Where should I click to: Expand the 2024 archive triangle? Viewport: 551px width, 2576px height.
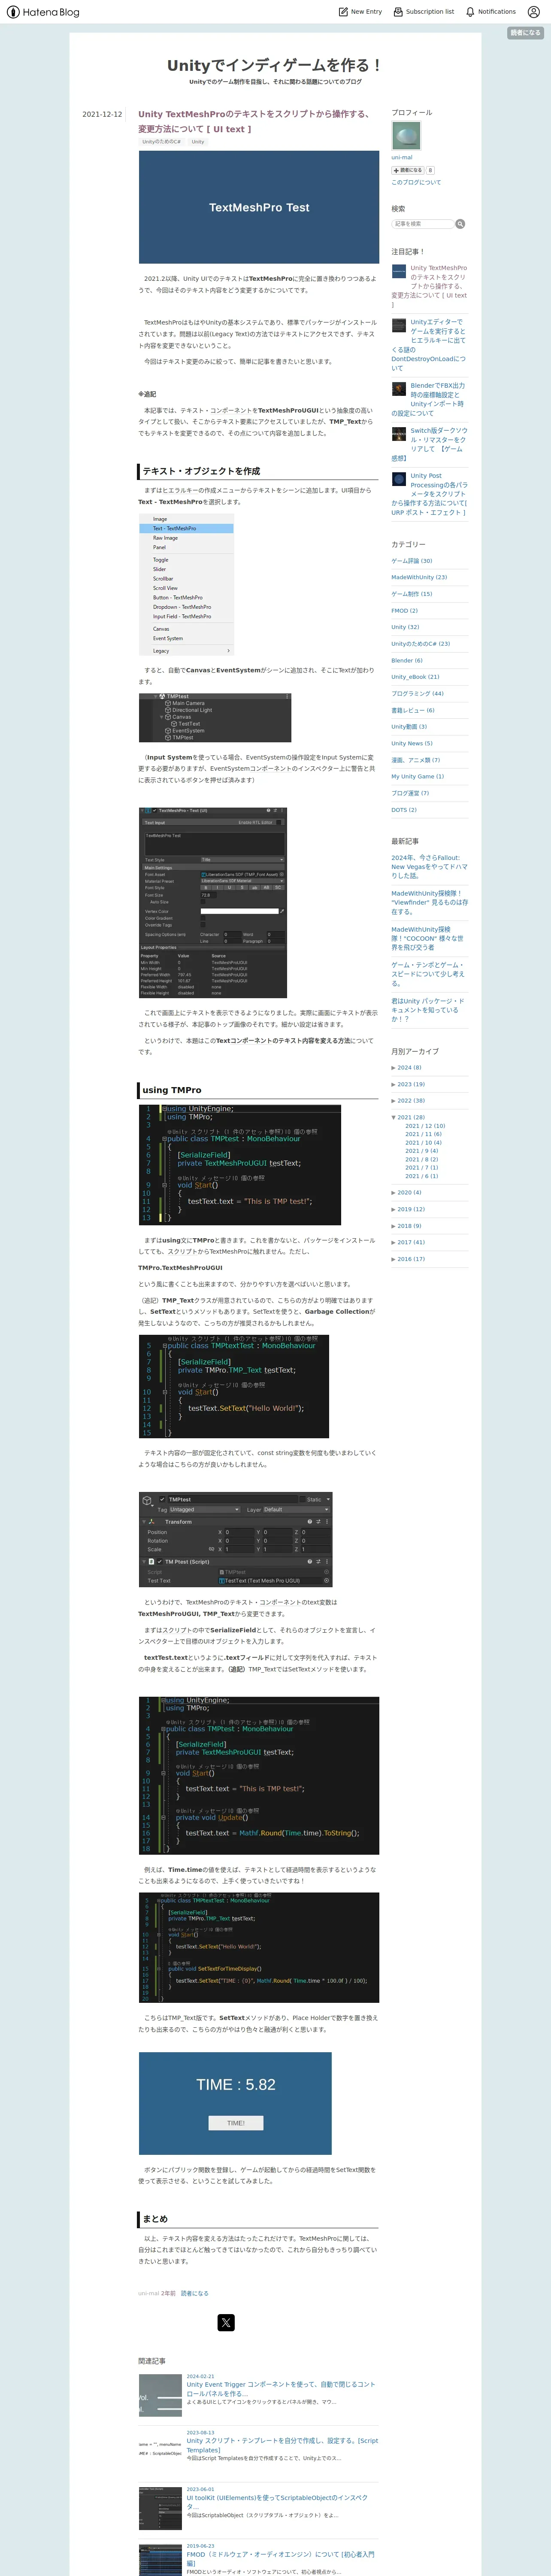pyautogui.click(x=393, y=1068)
